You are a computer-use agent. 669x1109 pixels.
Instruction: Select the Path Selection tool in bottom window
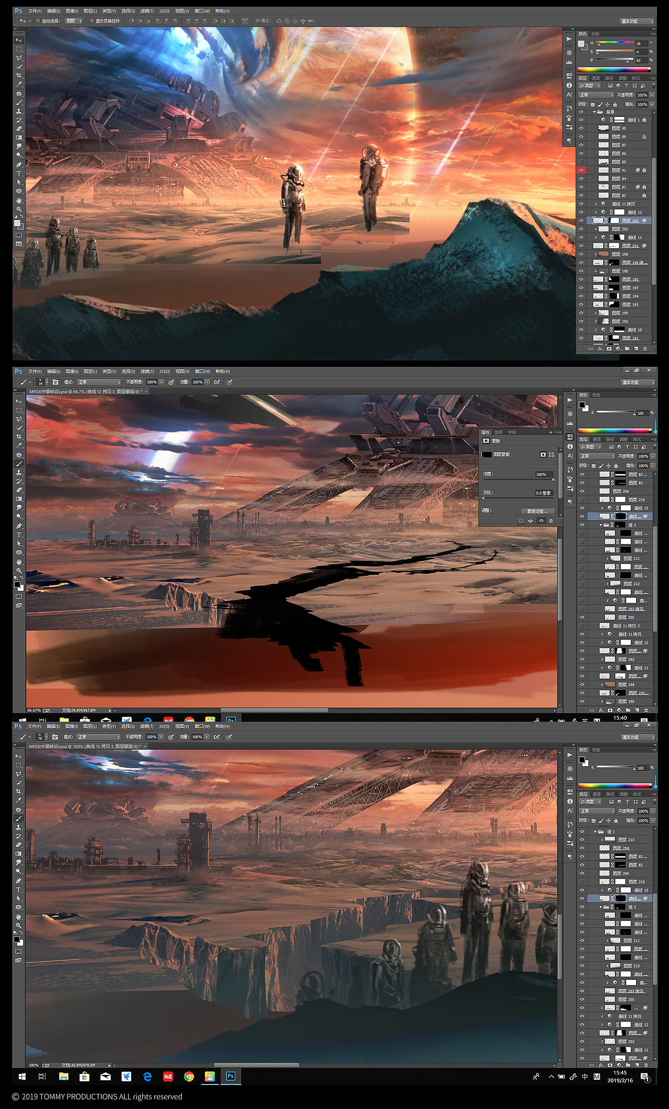point(19,898)
